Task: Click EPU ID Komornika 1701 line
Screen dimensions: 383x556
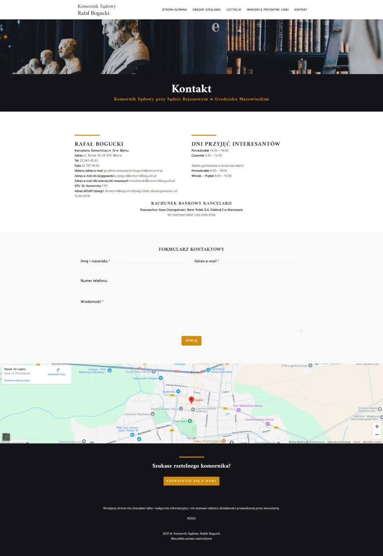Action: point(91,186)
